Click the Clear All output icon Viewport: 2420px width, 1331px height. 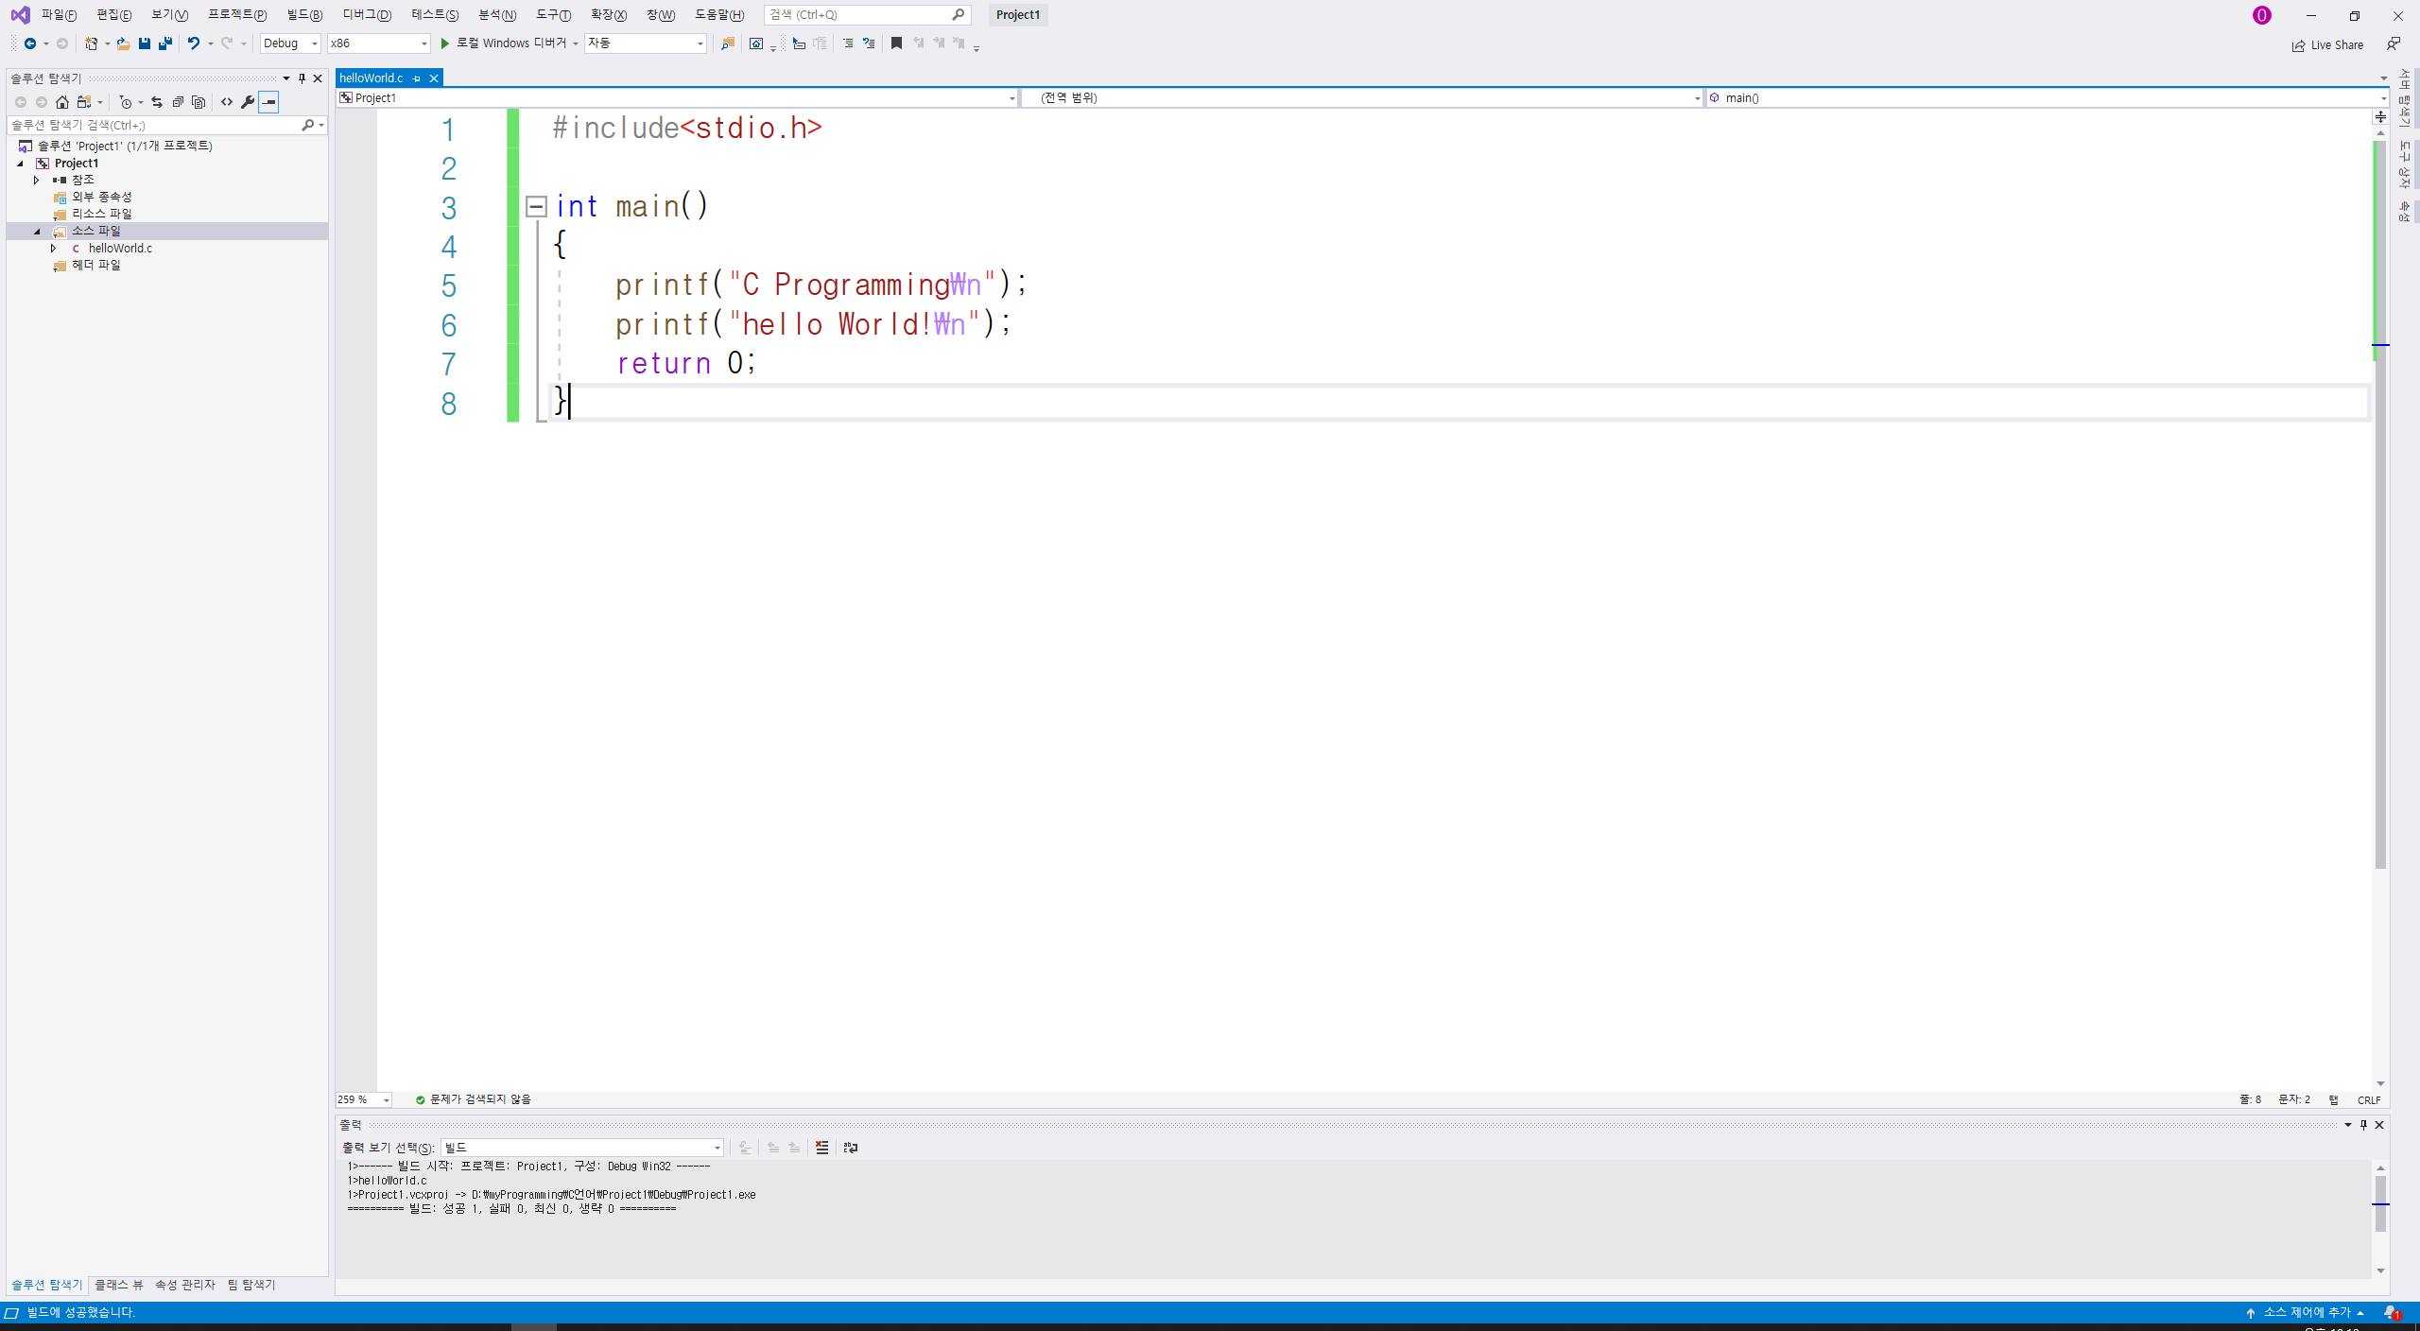click(x=821, y=1148)
